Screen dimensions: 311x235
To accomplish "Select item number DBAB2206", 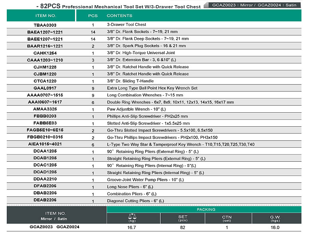I will click(x=45, y=193).
